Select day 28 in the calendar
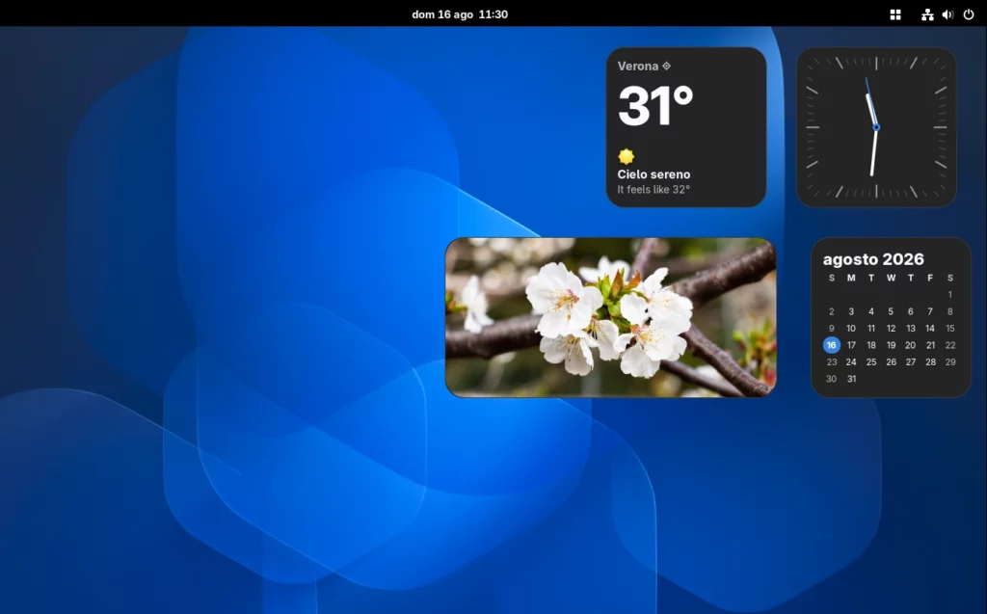The image size is (987, 614). pyautogui.click(x=930, y=362)
